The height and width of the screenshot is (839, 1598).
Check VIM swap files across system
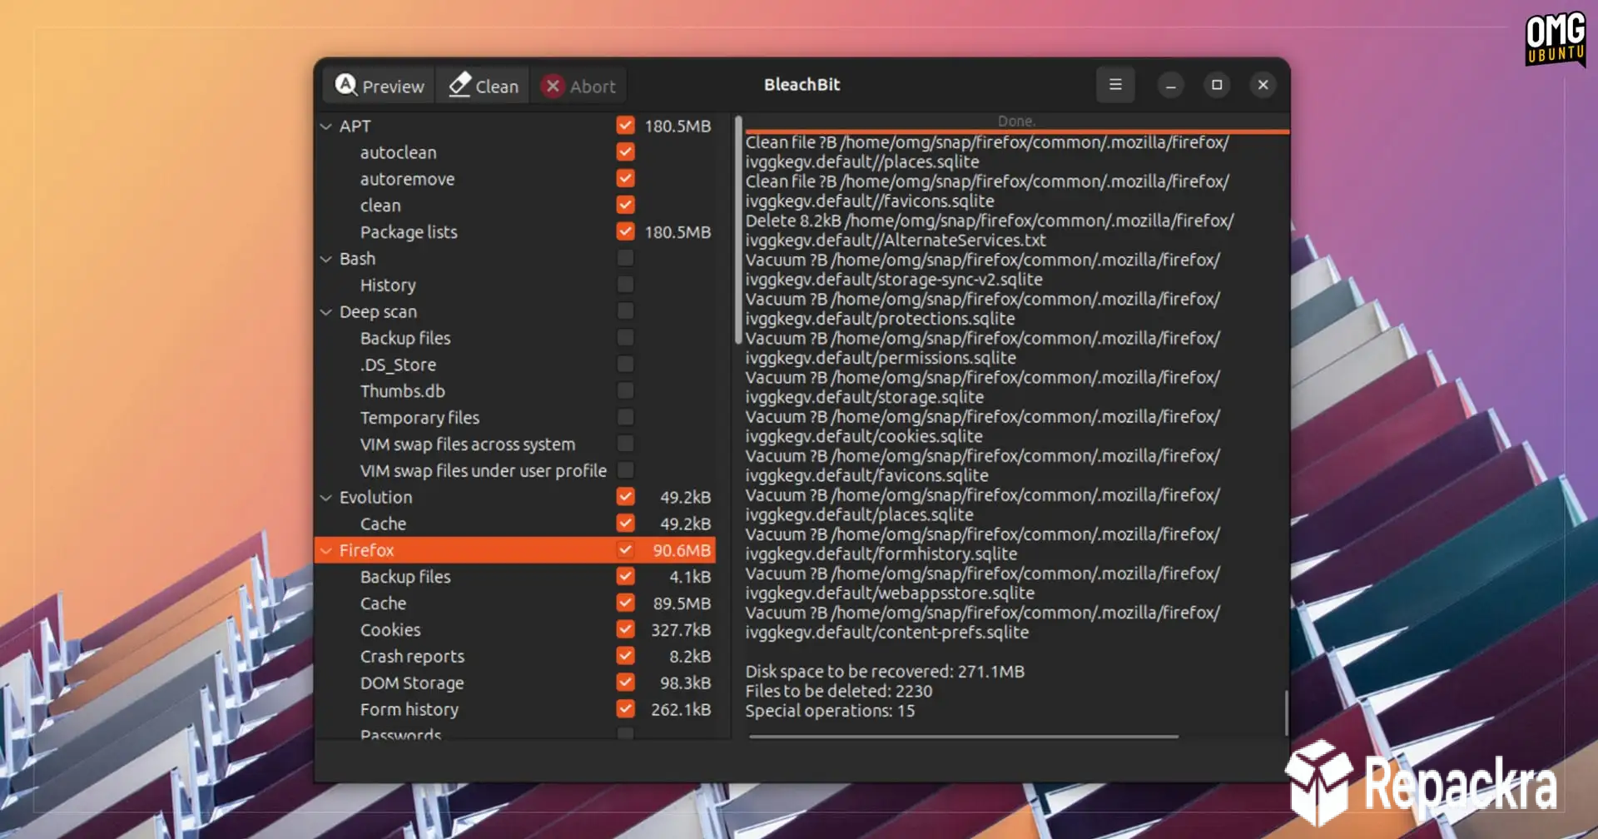(x=625, y=444)
